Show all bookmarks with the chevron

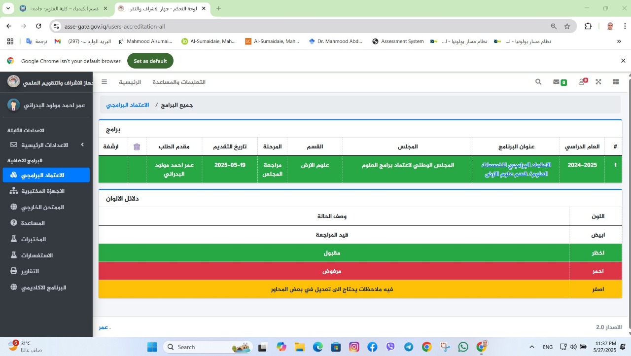(619, 41)
